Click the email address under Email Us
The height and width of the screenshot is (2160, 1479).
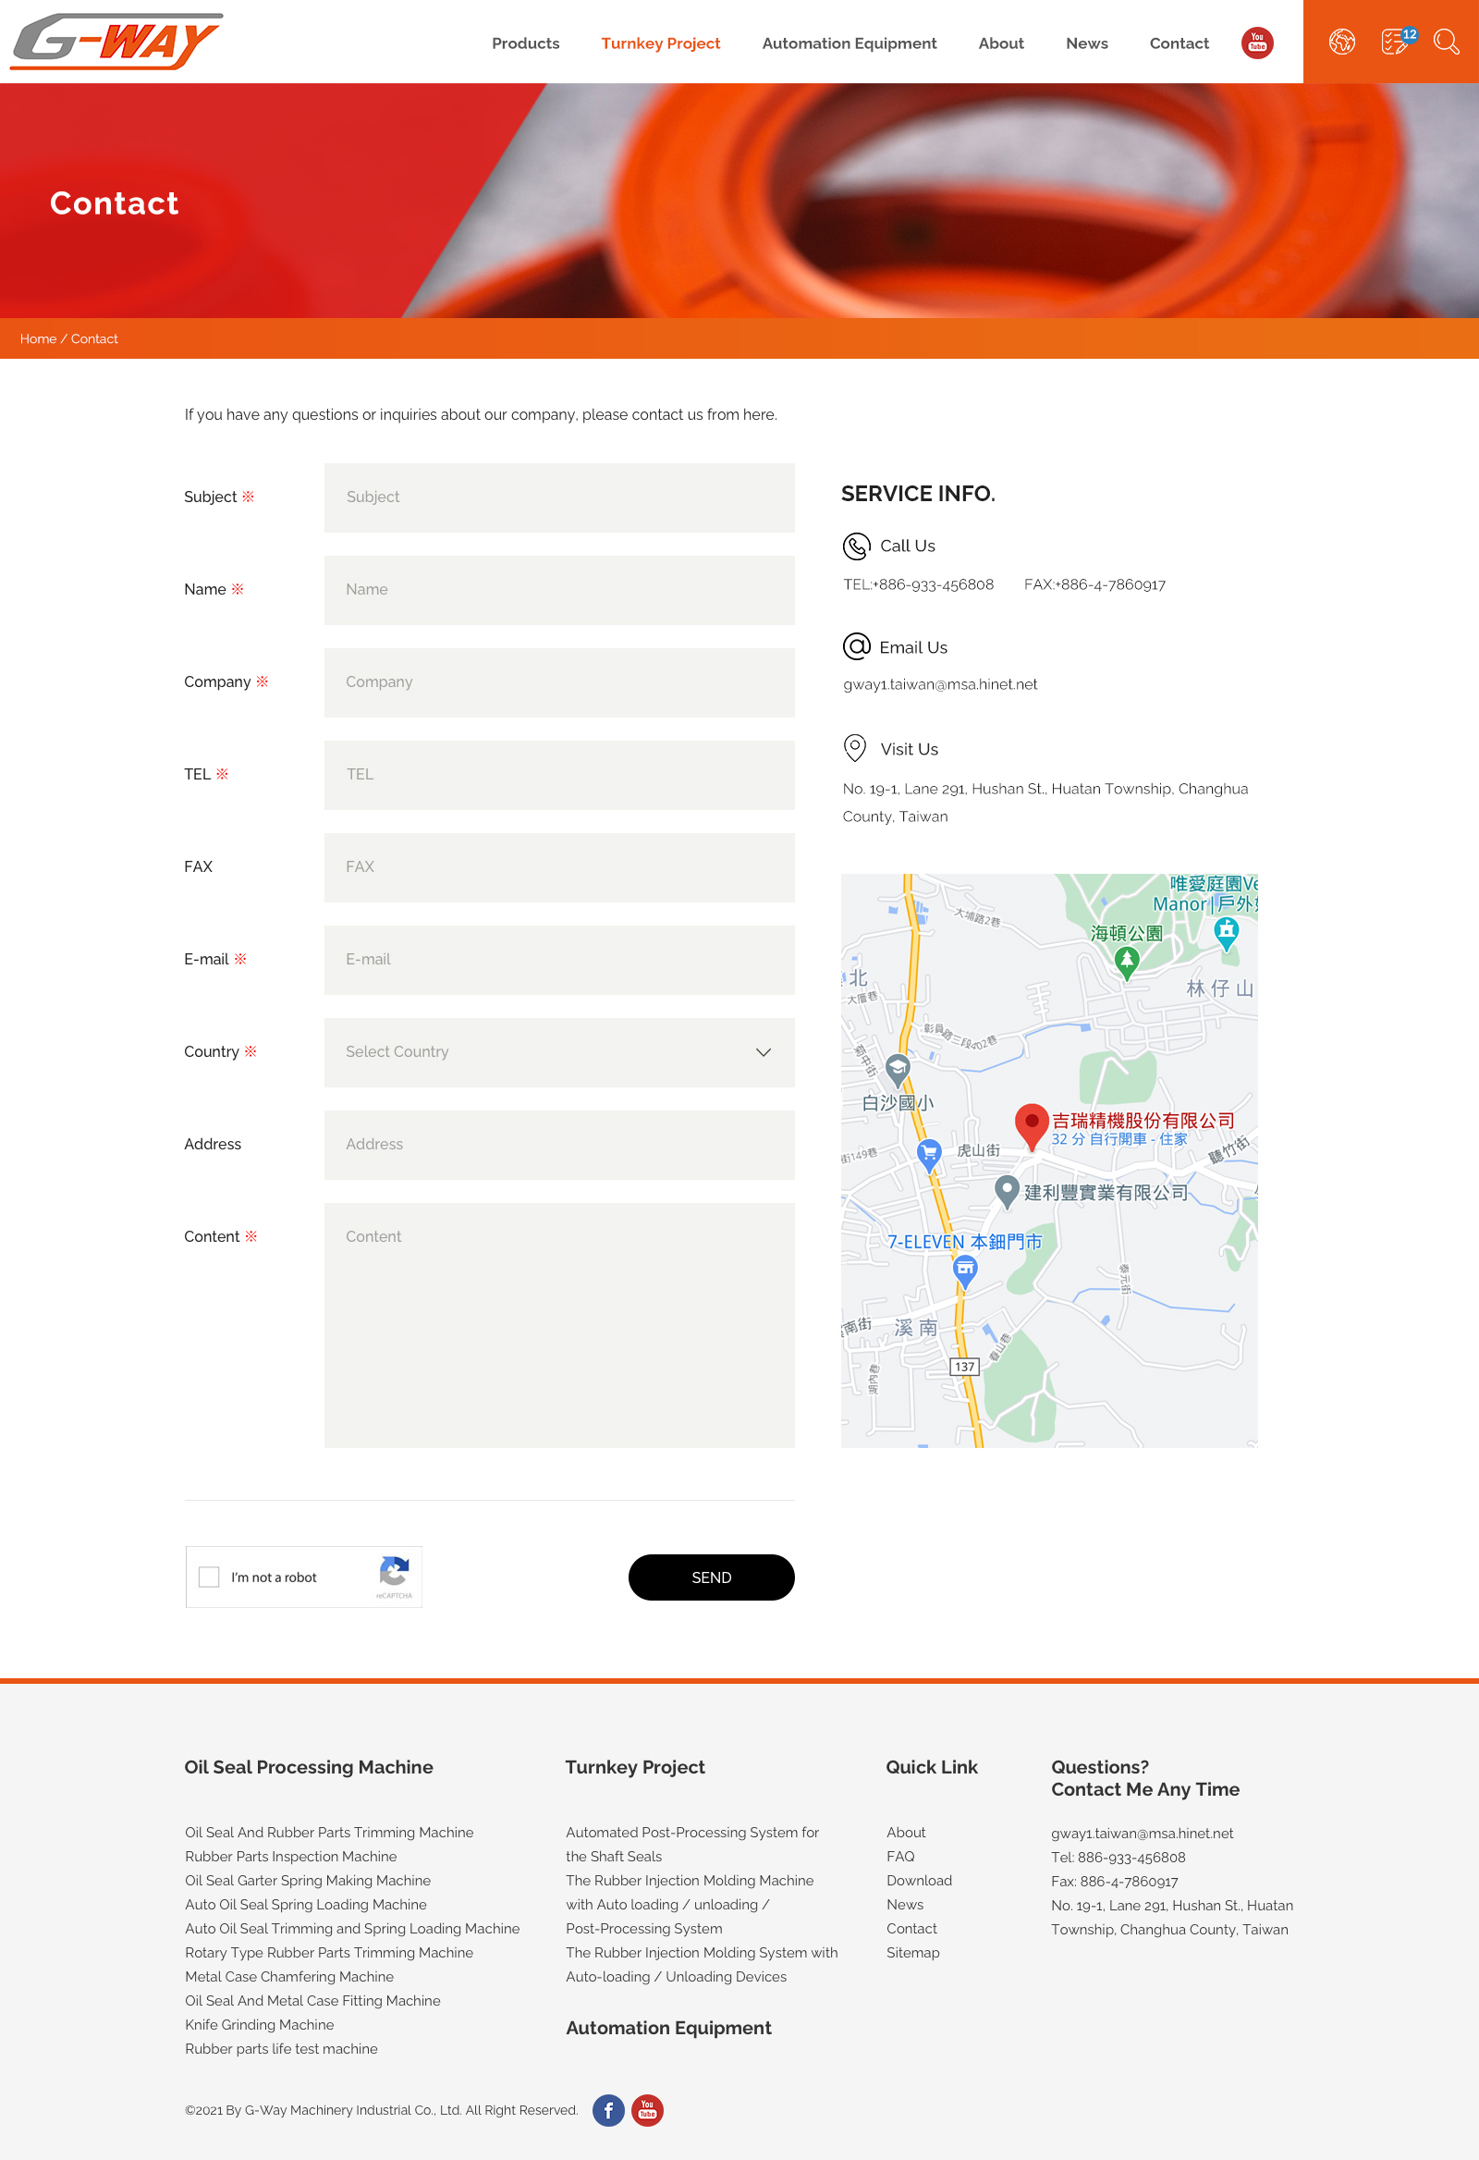click(x=940, y=685)
